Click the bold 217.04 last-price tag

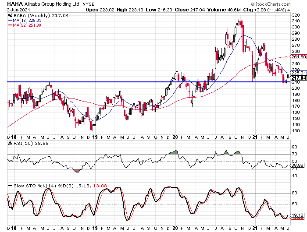click(298, 78)
